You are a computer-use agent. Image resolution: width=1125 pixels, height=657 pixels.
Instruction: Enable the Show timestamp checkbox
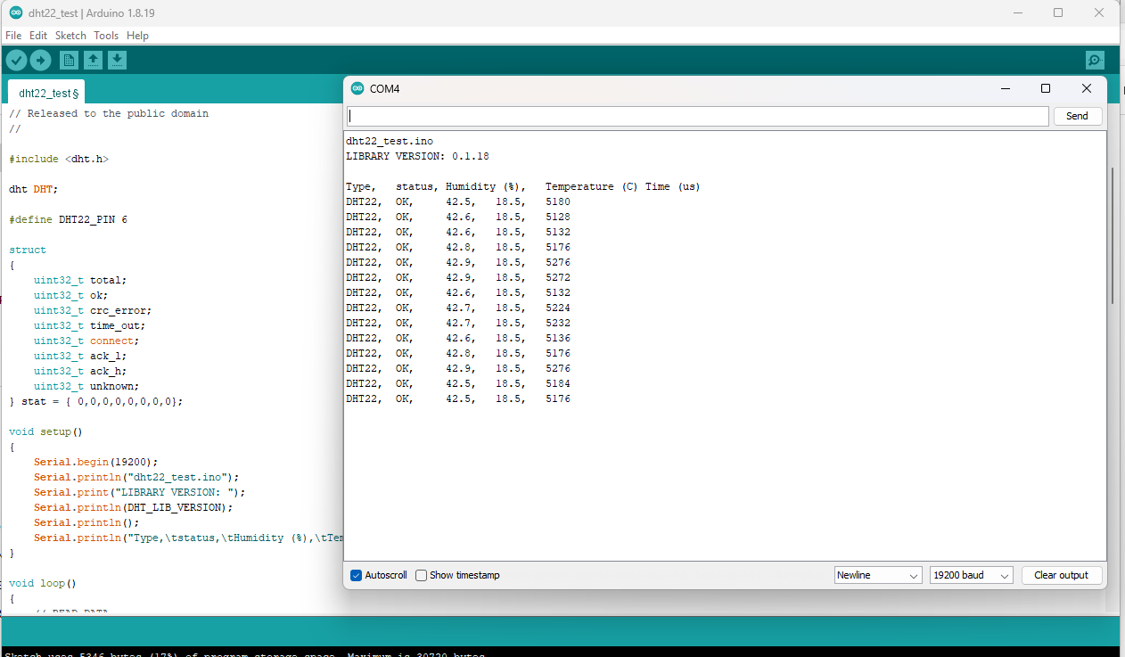(422, 575)
